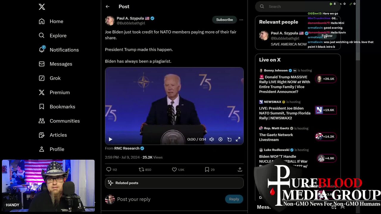This screenshot has height=214, width=381.
Task: Click the @Bubblebathgirl handle in the post
Action: 131,23
